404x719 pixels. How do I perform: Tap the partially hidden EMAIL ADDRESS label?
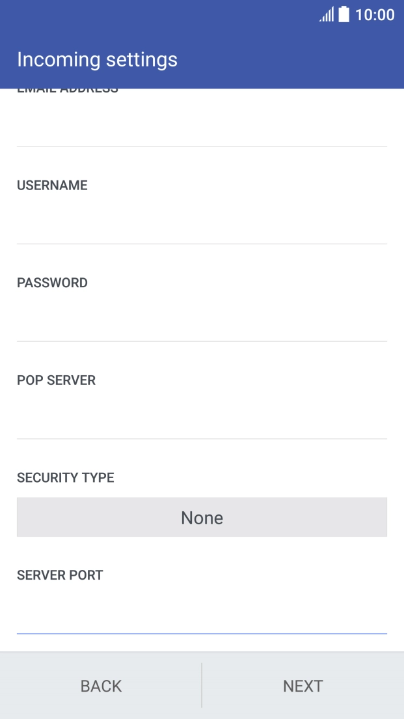coord(68,91)
